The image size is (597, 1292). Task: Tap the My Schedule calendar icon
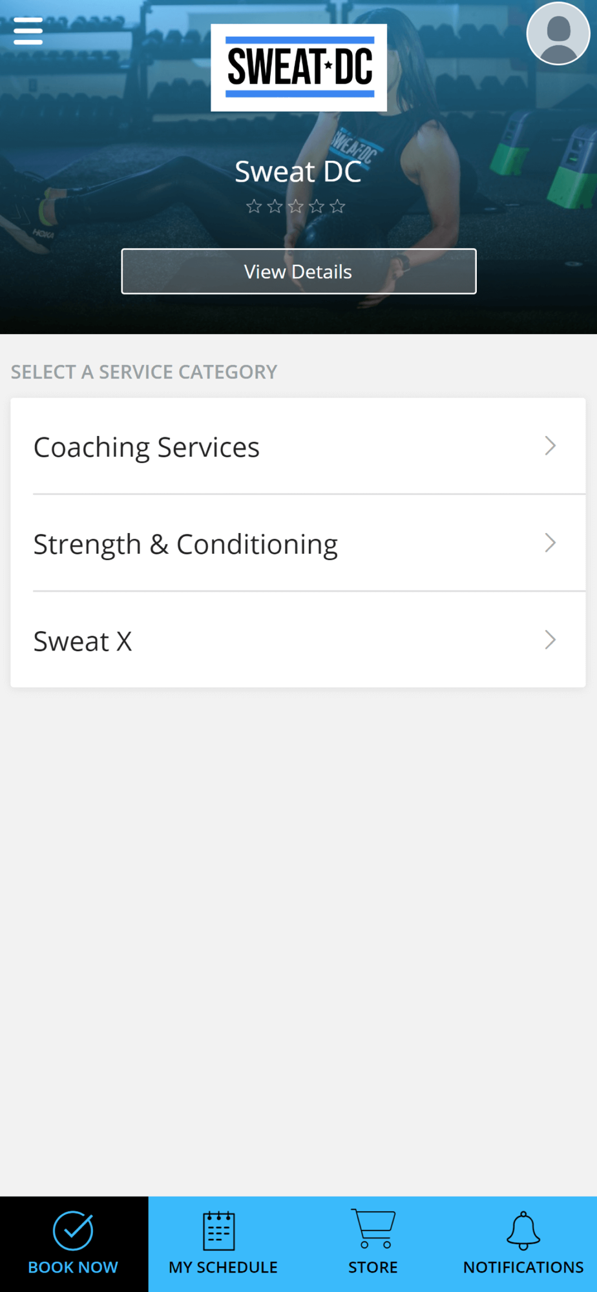pyautogui.click(x=219, y=1231)
